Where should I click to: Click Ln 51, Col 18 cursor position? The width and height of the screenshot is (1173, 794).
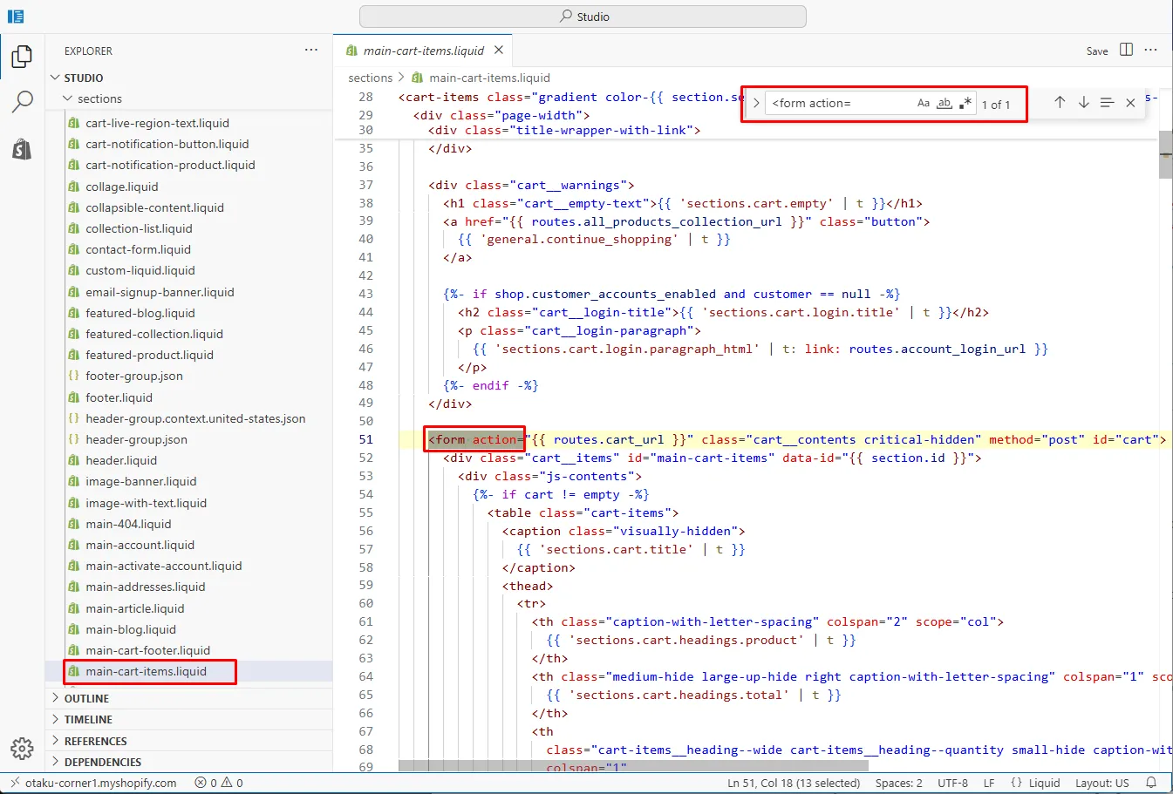pos(794,783)
